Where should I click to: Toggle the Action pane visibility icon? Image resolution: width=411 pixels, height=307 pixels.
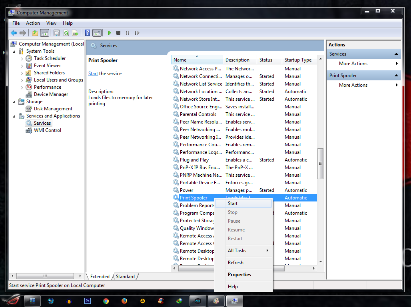pos(97,33)
